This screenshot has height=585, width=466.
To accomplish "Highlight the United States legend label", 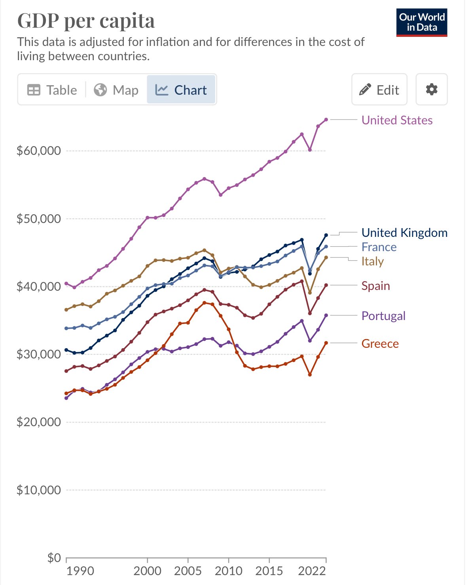I will click(397, 120).
